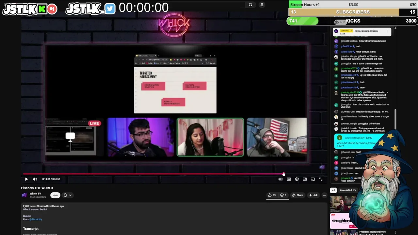Open the three-dot more actions menu

[x=324, y=195]
